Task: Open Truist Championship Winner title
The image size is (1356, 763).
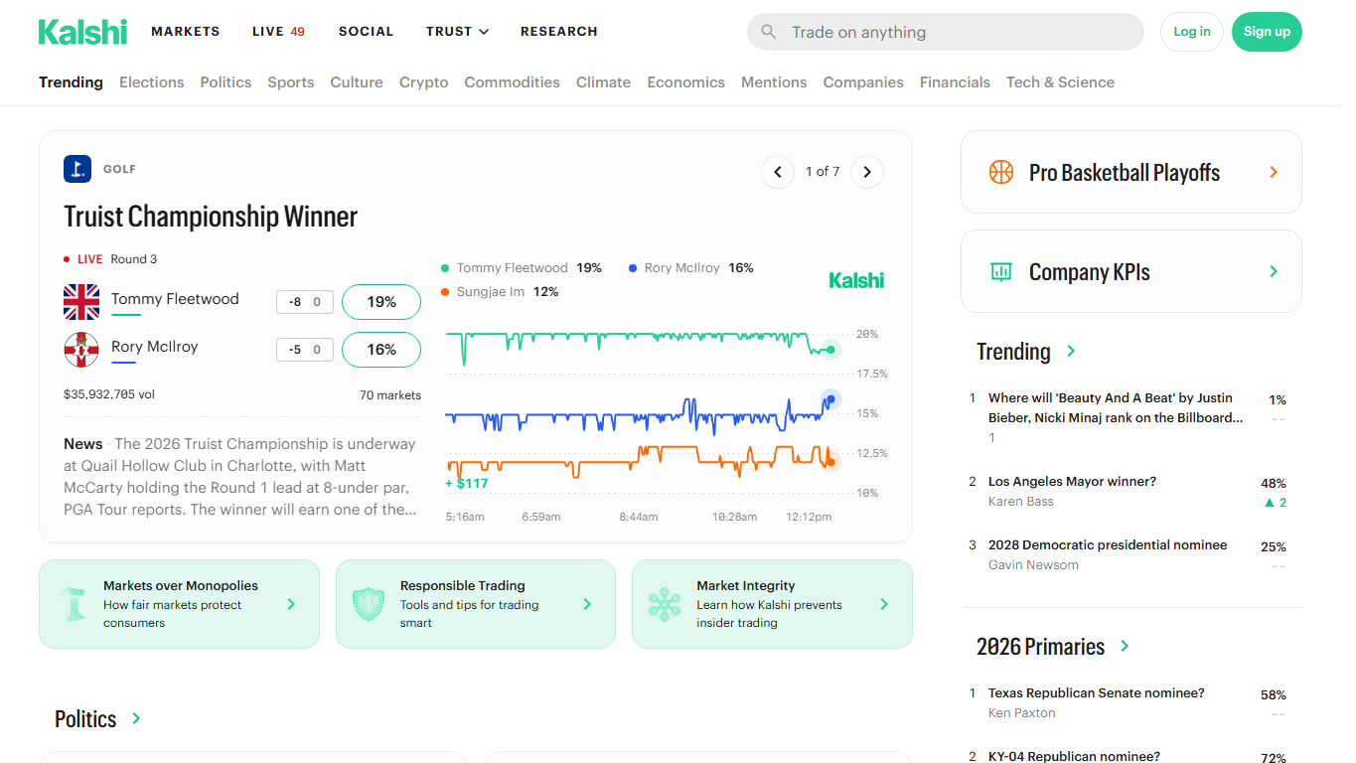Action: 211,217
